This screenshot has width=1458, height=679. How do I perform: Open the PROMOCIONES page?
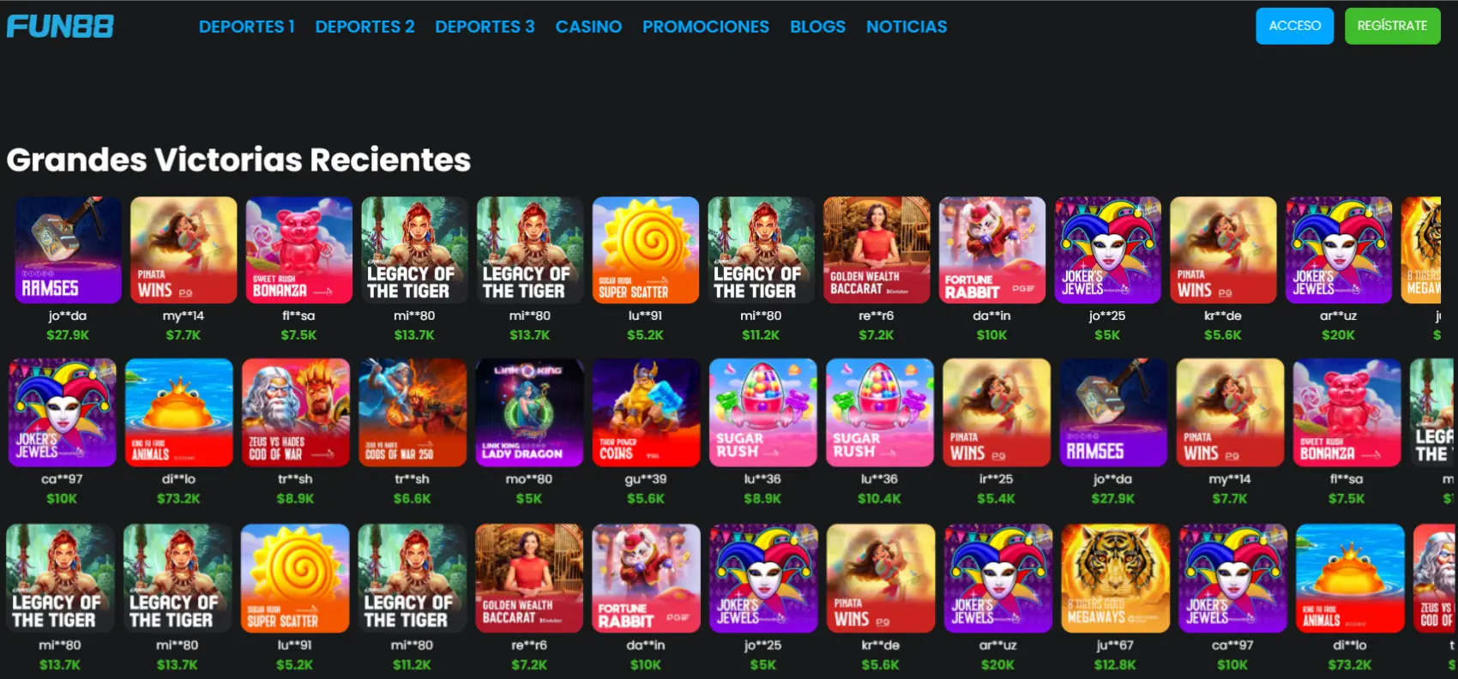tap(706, 27)
